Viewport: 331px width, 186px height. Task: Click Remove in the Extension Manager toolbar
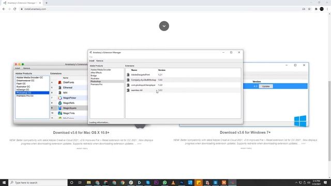(100, 61)
